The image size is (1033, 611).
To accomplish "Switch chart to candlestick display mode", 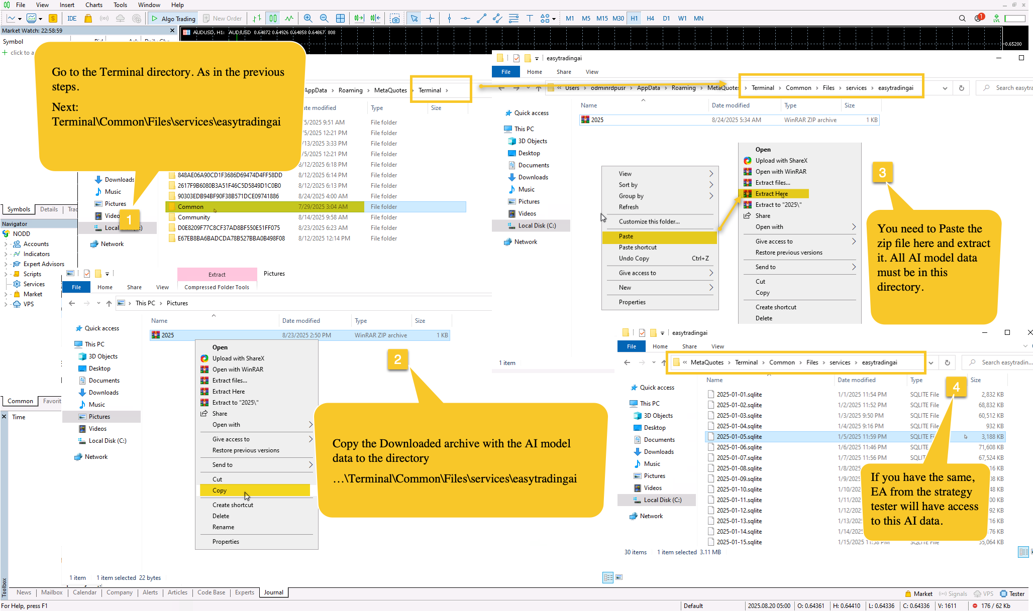I will [x=273, y=19].
